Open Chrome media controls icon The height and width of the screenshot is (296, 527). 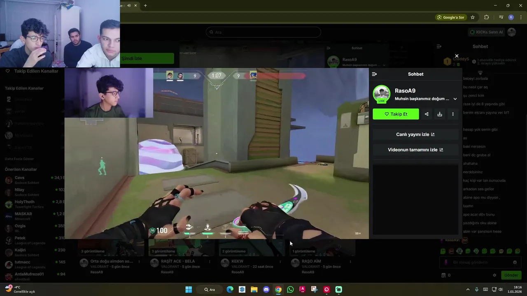[x=501, y=17]
